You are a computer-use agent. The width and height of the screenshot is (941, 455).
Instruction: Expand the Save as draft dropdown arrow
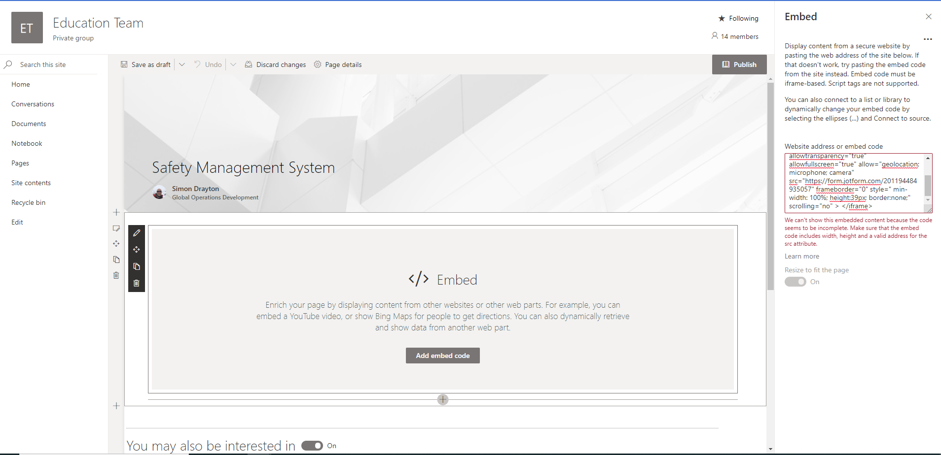[182, 65]
